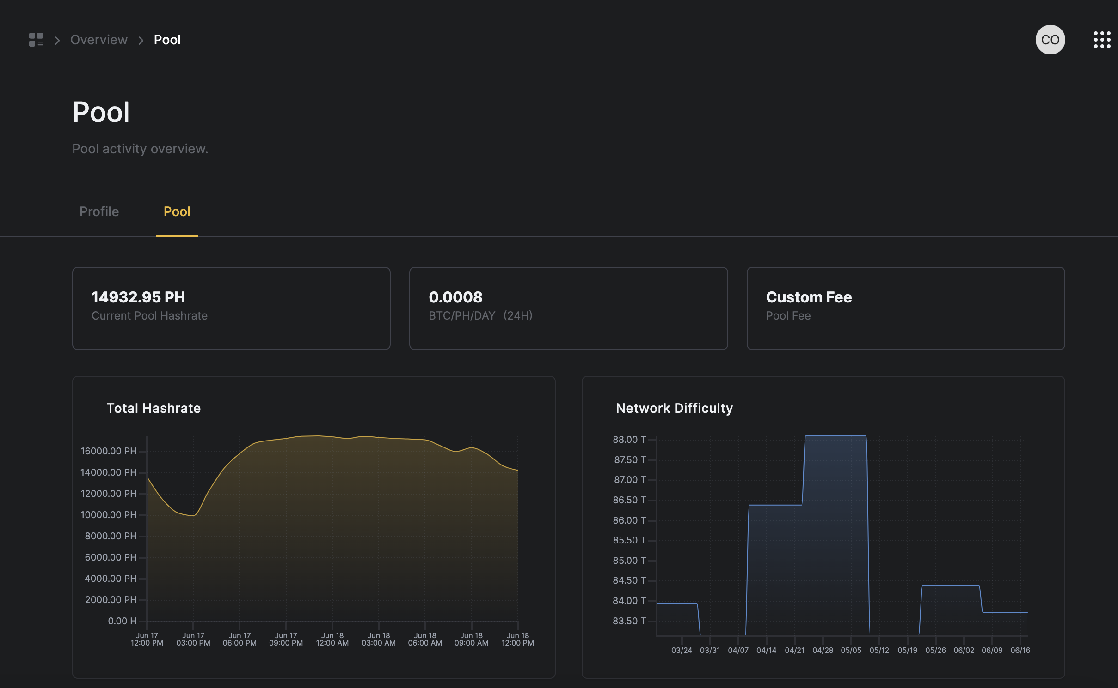Click the Custom Fee card
The width and height of the screenshot is (1118, 688).
tap(905, 308)
